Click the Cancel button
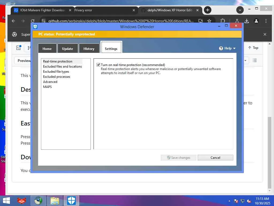274x206 pixels. click(x=215, y=157)
